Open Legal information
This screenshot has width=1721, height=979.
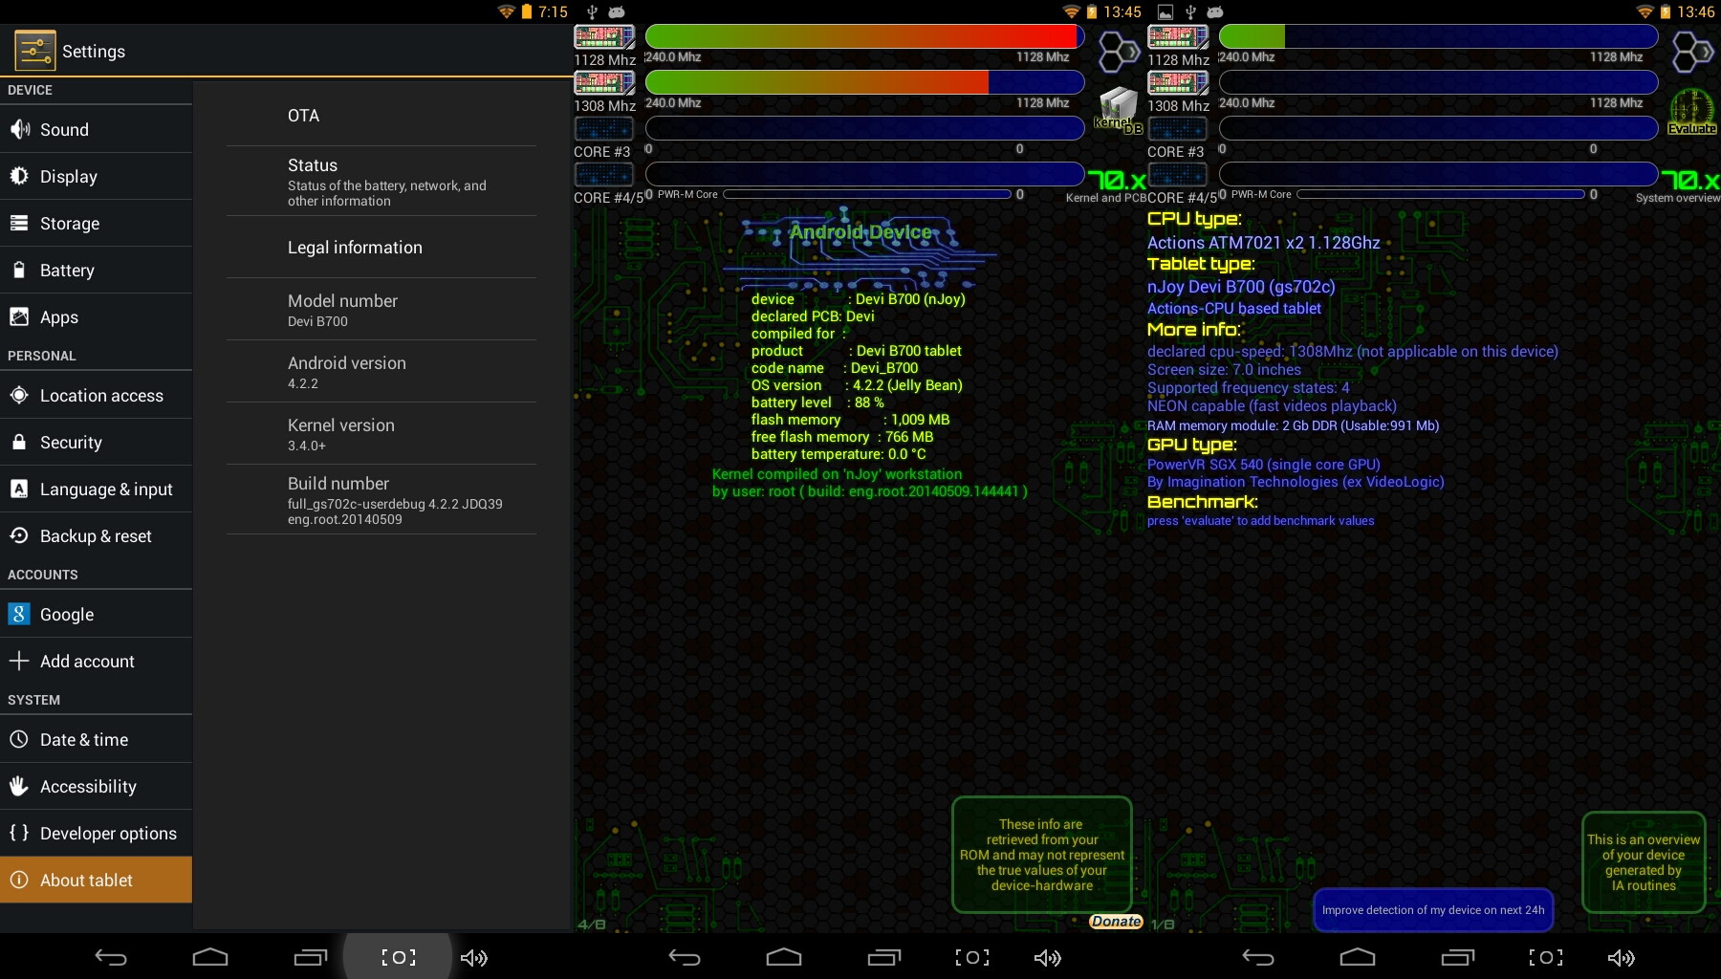[x=381, y=247]
